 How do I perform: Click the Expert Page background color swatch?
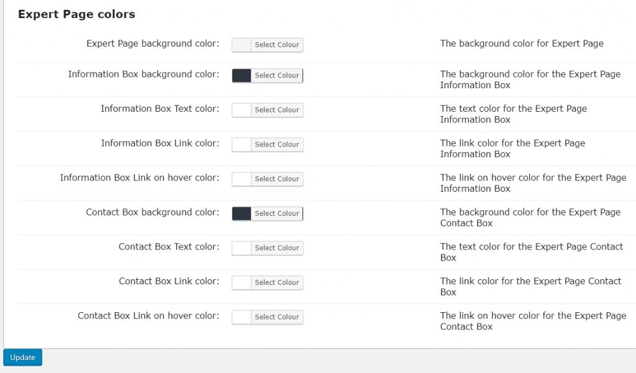pos(242,45)
